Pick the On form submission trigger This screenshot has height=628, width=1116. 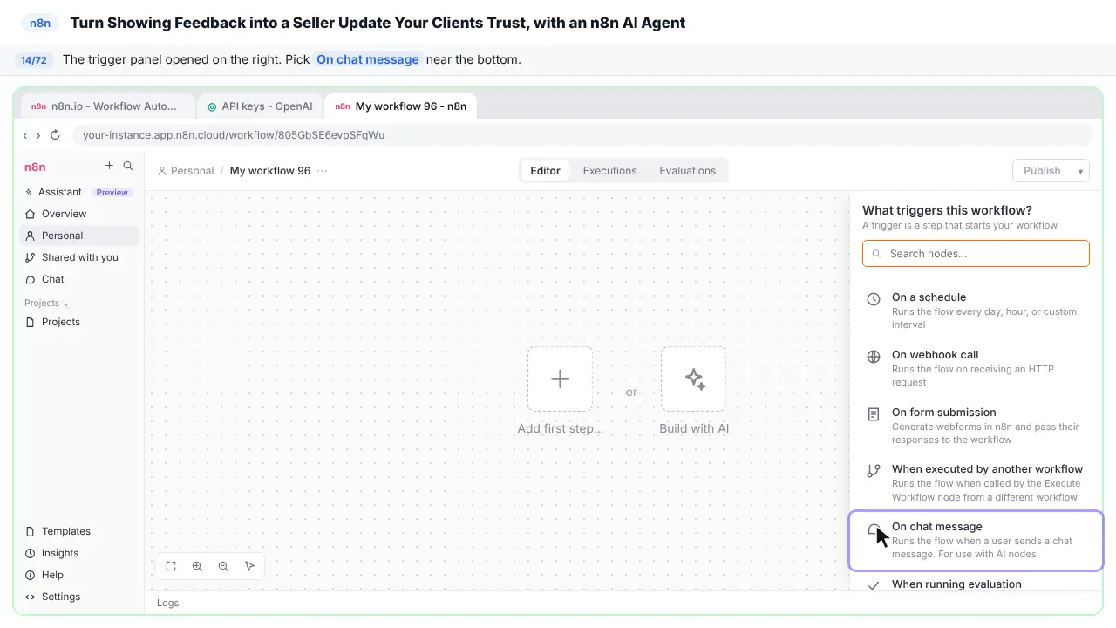click(976, 426)
